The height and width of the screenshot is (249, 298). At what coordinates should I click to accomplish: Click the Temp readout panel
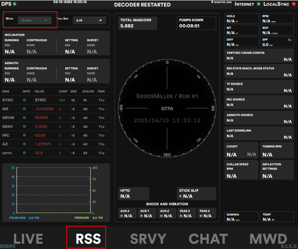pos(277,217)
